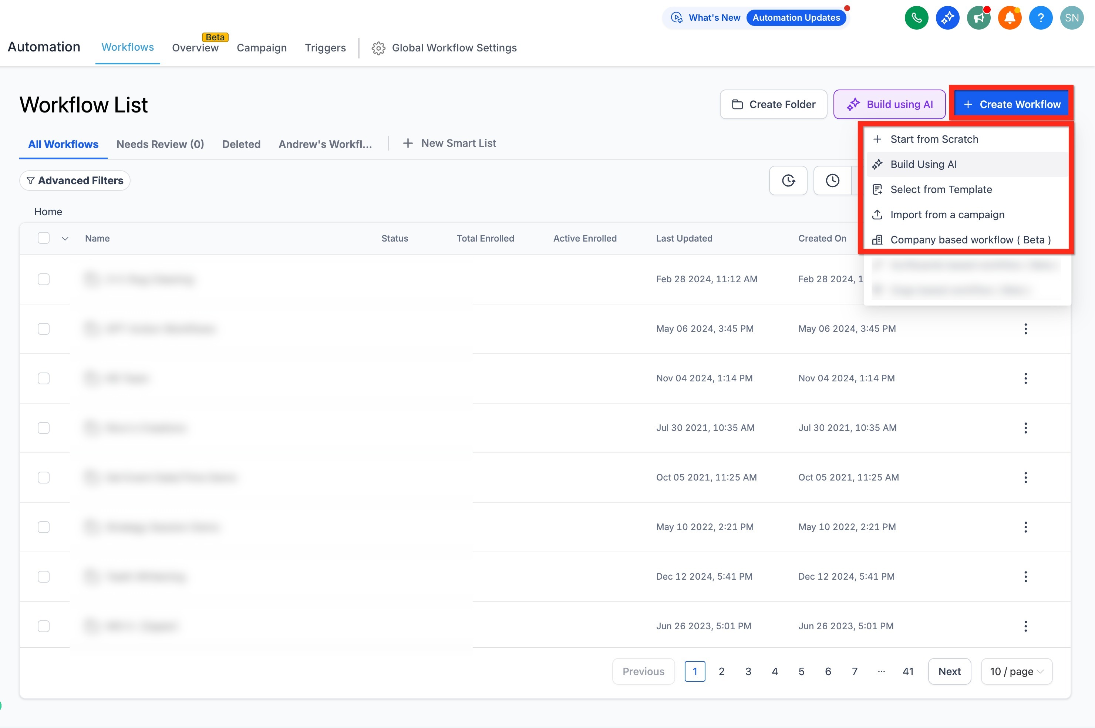Select the Needs Review (0) tab
Image resolution: width=1095 pixels, height=728 pixels.
click(160, 144)
